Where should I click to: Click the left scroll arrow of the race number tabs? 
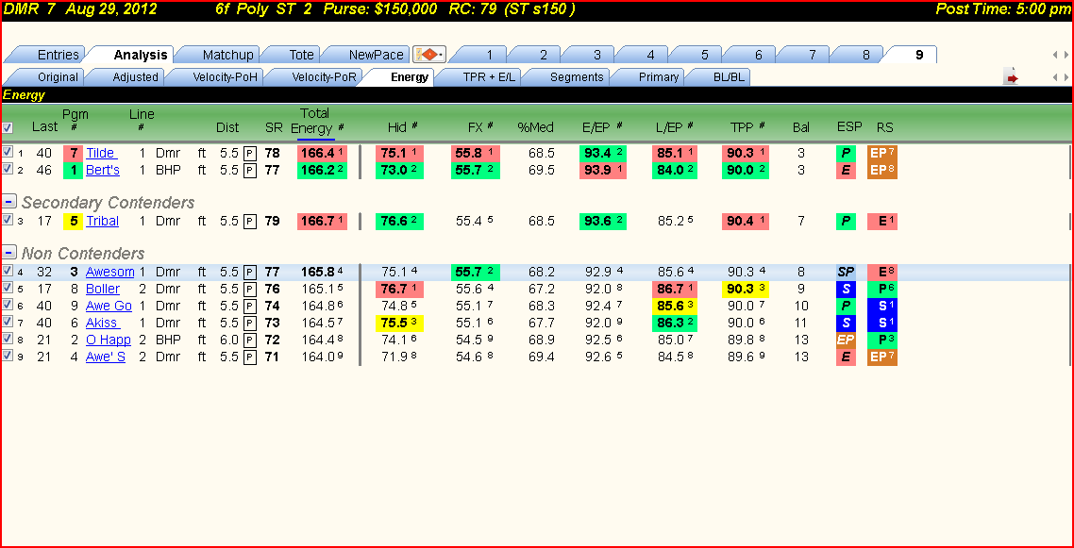pos(1056,55)
